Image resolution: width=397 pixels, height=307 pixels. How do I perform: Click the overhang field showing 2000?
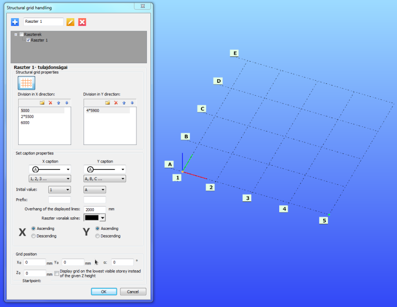click(x=94, y=210)
